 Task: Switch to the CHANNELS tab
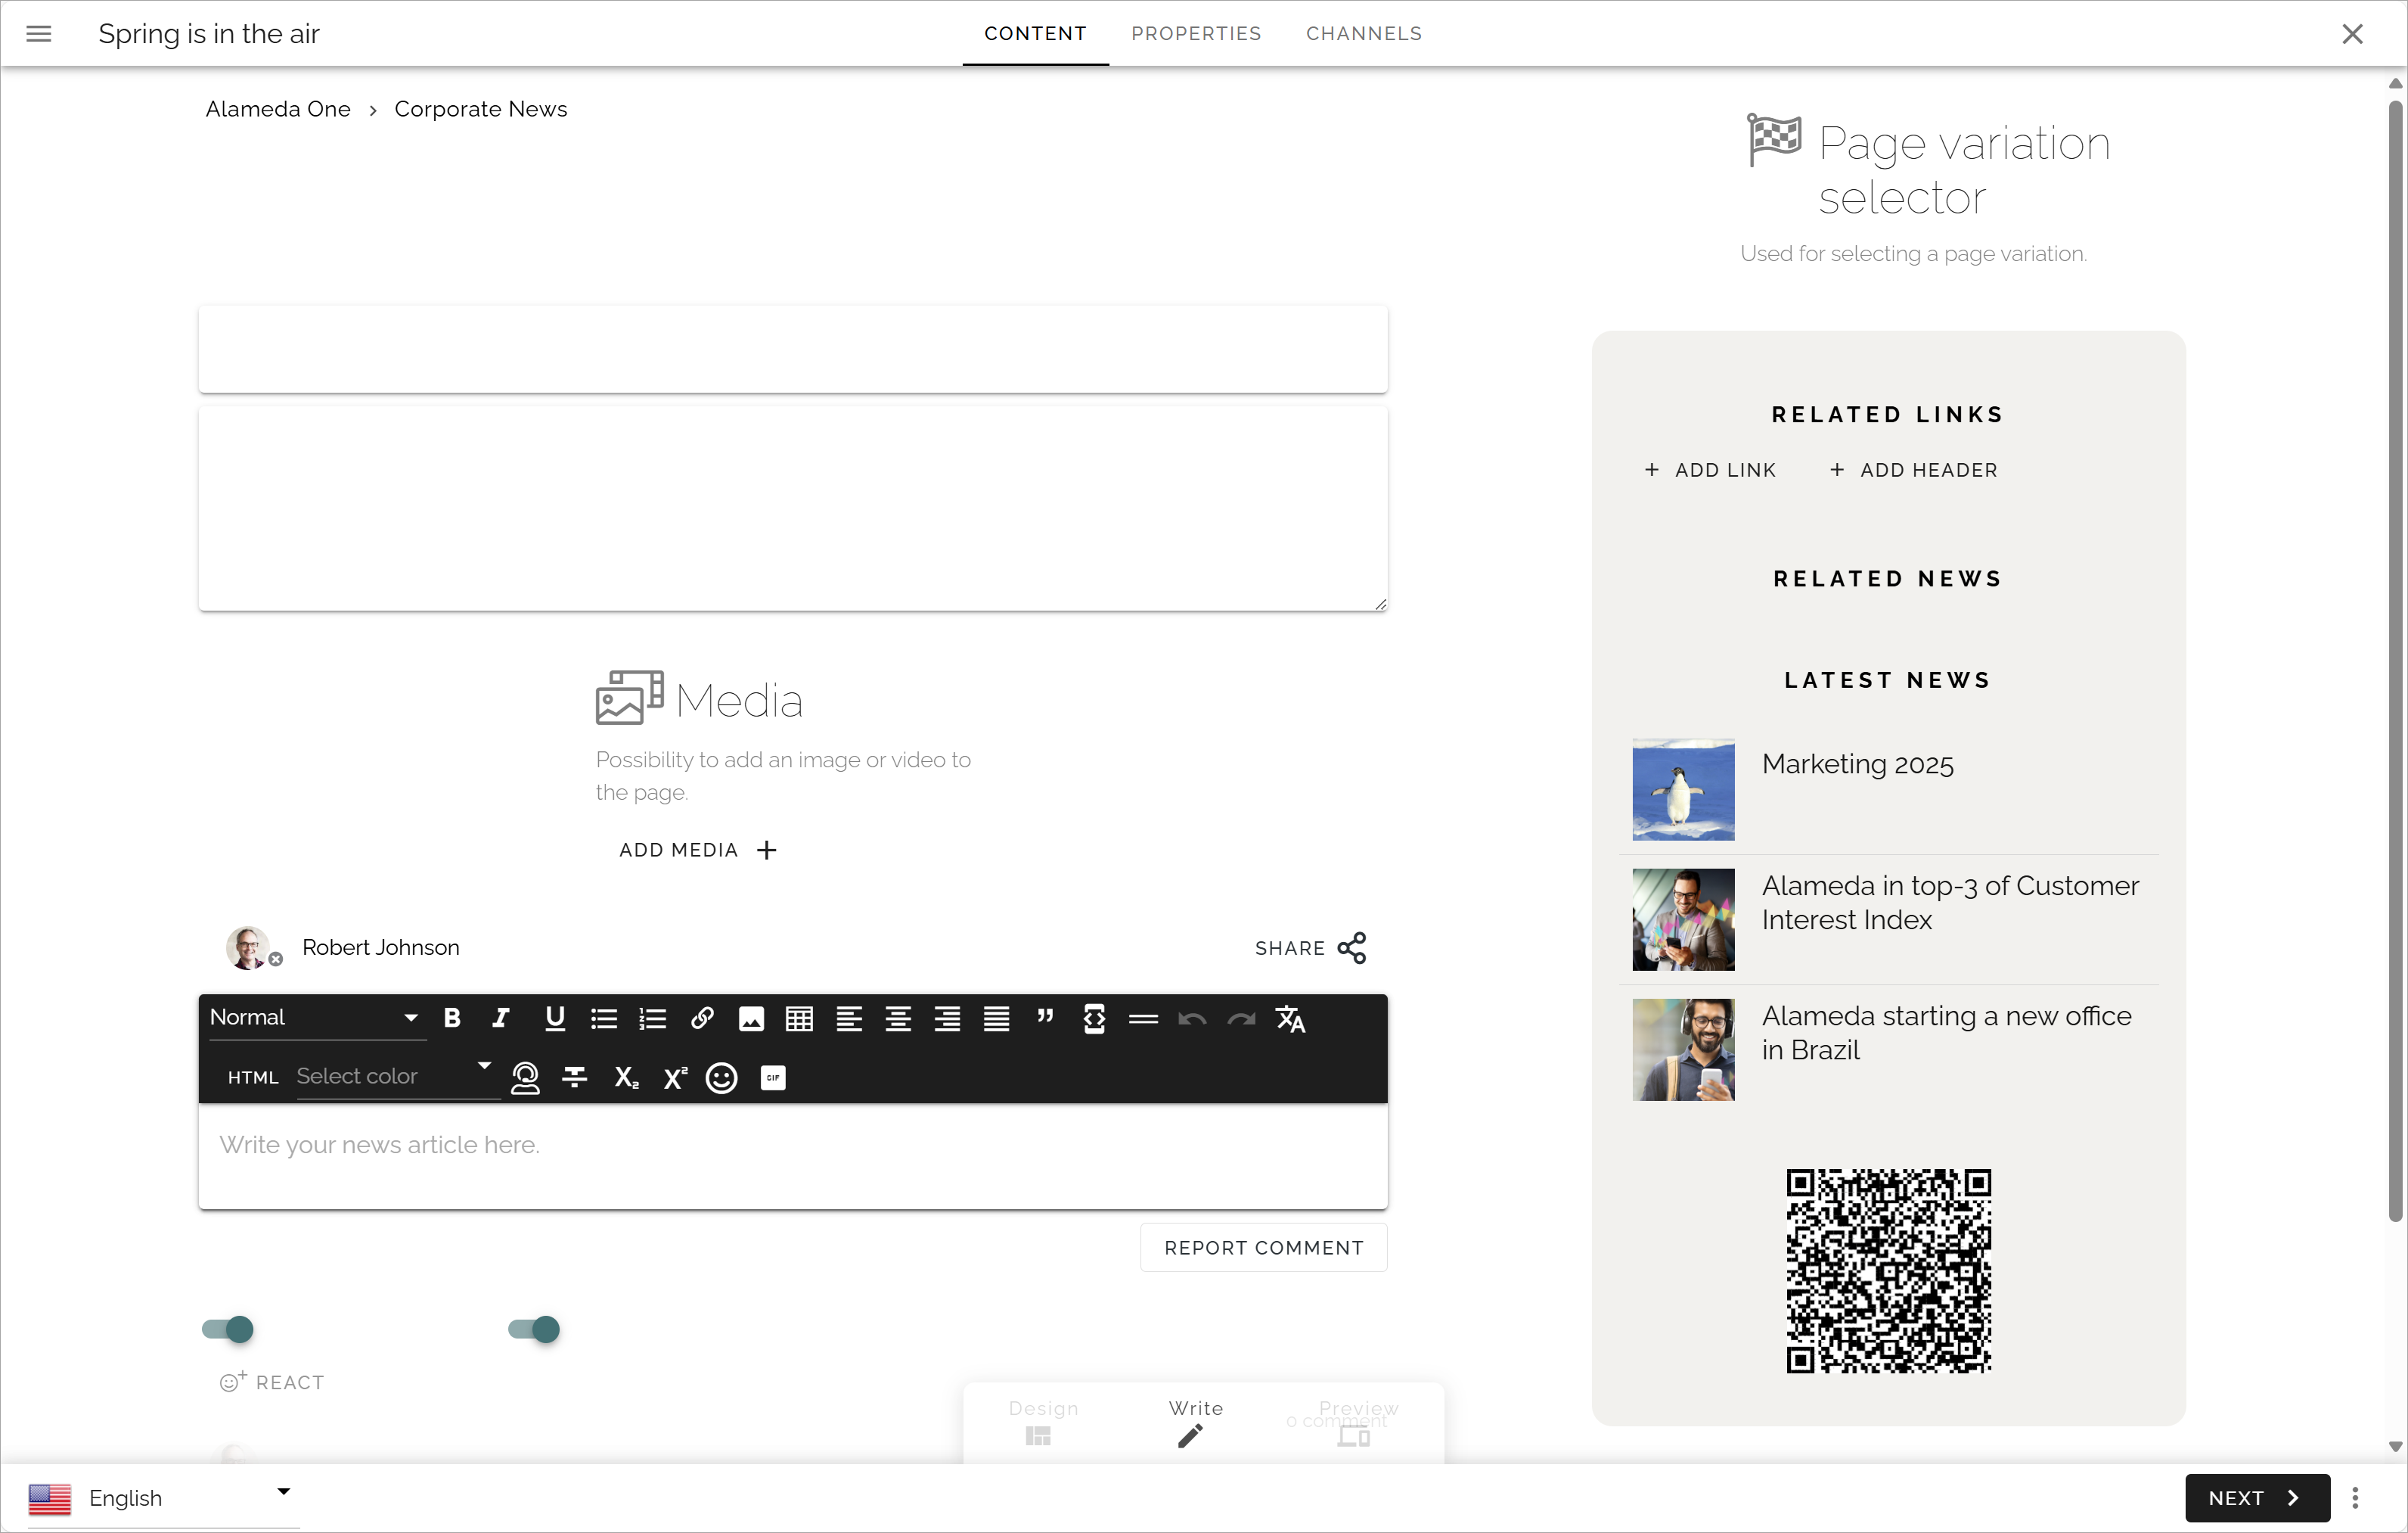pyautogui.click(x=1364, y=33)
